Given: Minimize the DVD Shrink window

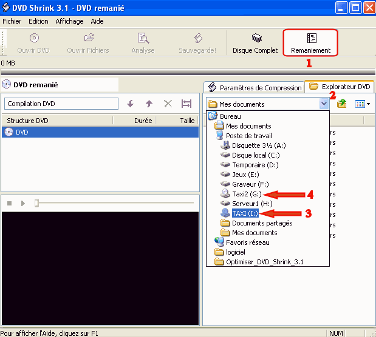Looking at the screenshot, I should (x=341, y=8).
